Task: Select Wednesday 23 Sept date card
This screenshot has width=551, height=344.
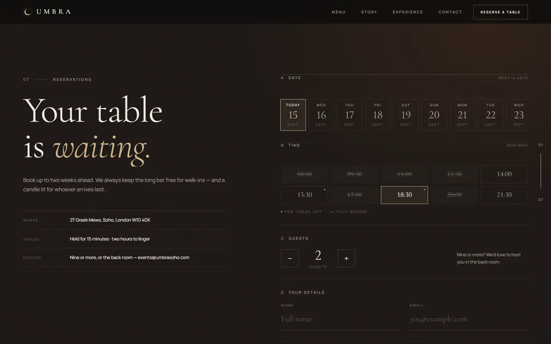Action: tap(518, 115)
